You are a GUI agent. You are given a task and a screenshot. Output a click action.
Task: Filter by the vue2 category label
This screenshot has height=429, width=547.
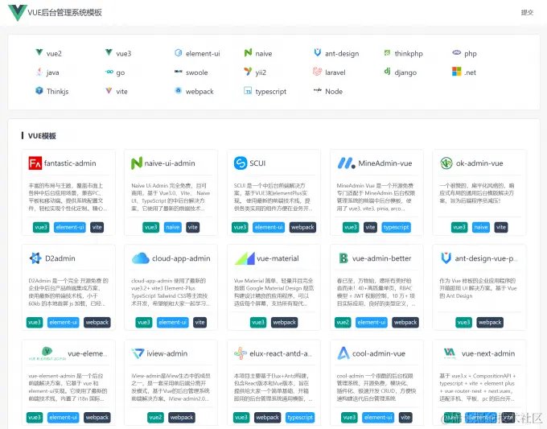pyautogui.click(x=54, y=53)
